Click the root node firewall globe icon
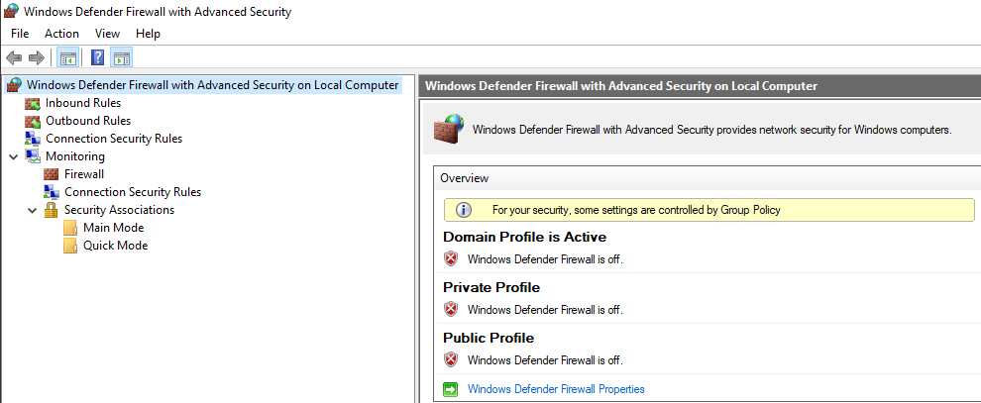The width and height of the screenshot is (981, 403). click(x=15, y=85)
